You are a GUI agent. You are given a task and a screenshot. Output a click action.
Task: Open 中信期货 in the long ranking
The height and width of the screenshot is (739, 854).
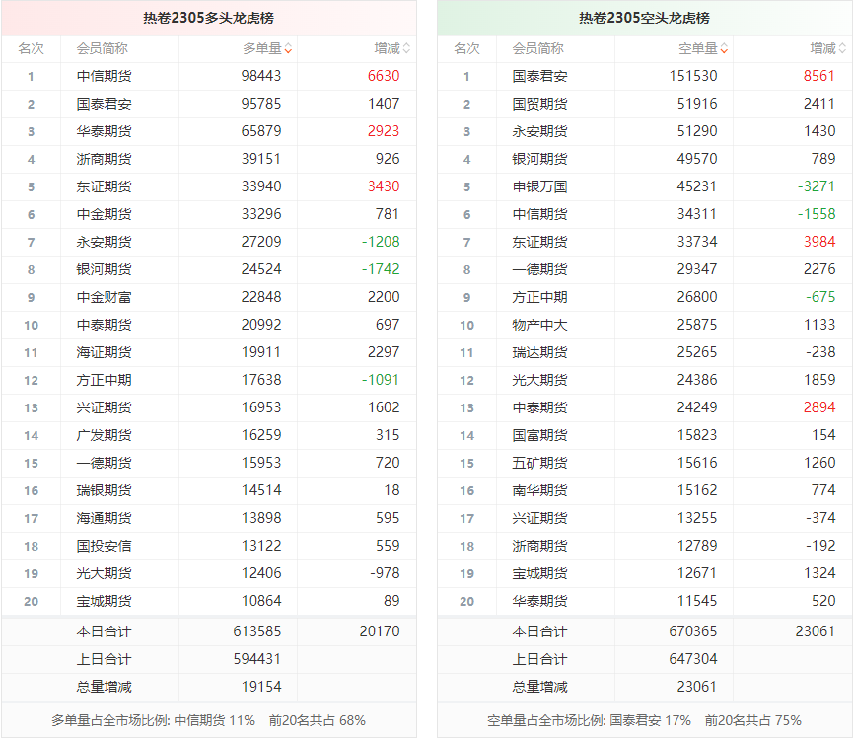(104, 76)
